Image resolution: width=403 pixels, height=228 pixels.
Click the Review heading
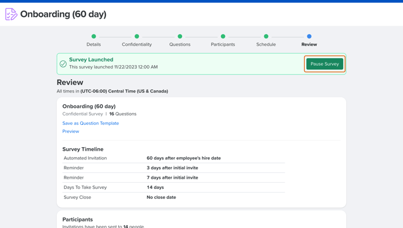pyautogui.click(x=70, y=82)
